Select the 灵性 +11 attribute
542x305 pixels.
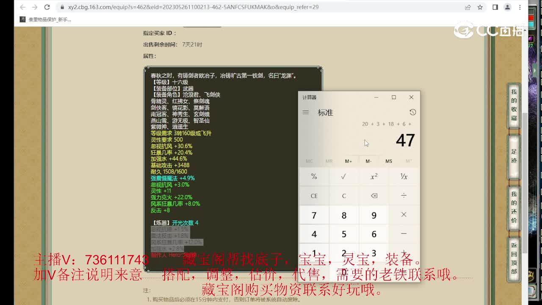(x=161, y=191)
